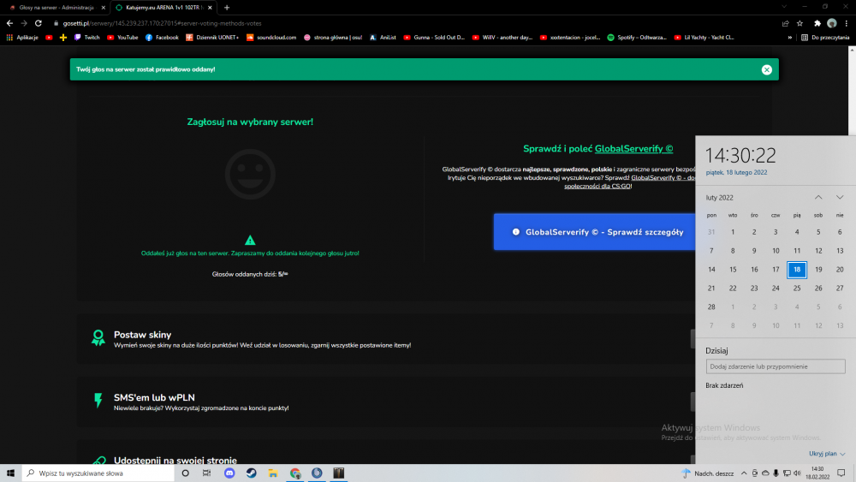Image resolution: width=856 pixels, height=482 pixels.
Task: Close the green vote confirmation banner
Action: click(766, 69)
